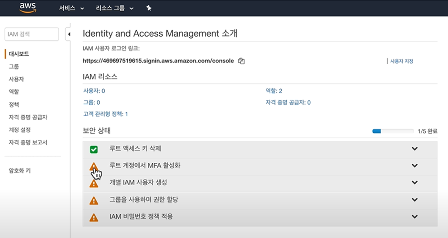
Task: Select 대시보드 in the sidebar
Action: tap(19, 54)
